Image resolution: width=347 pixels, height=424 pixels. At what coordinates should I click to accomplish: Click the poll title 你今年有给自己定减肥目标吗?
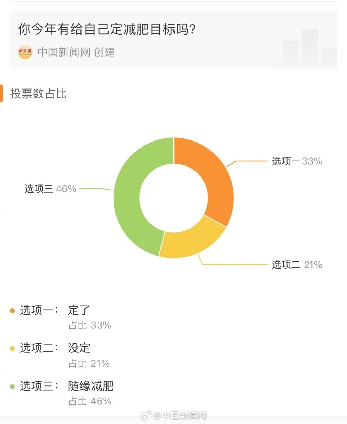click(x=107, y=29)
